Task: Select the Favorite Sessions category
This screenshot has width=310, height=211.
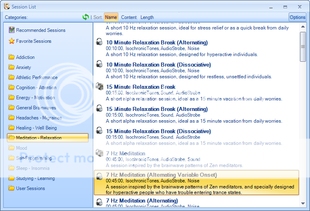Action: coord(33,41)
